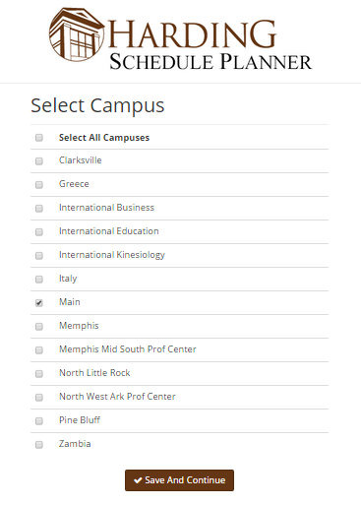Check the International Education checkbox
This screenshot has height=505, width=361.
tap(39, 232)
